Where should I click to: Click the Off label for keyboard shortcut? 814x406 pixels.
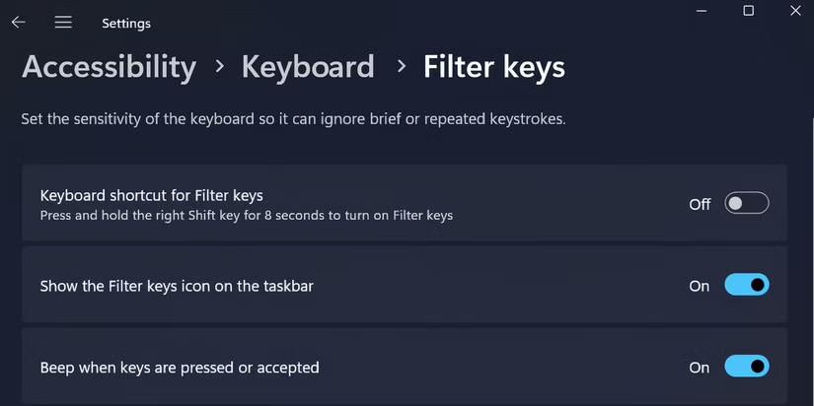tap(700, 204)
